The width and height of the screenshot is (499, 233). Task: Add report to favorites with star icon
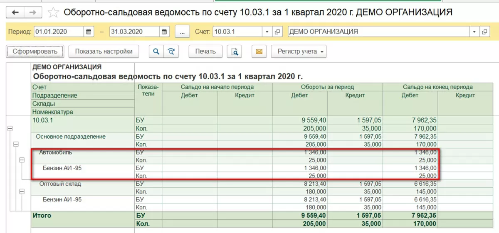(53, 12)
